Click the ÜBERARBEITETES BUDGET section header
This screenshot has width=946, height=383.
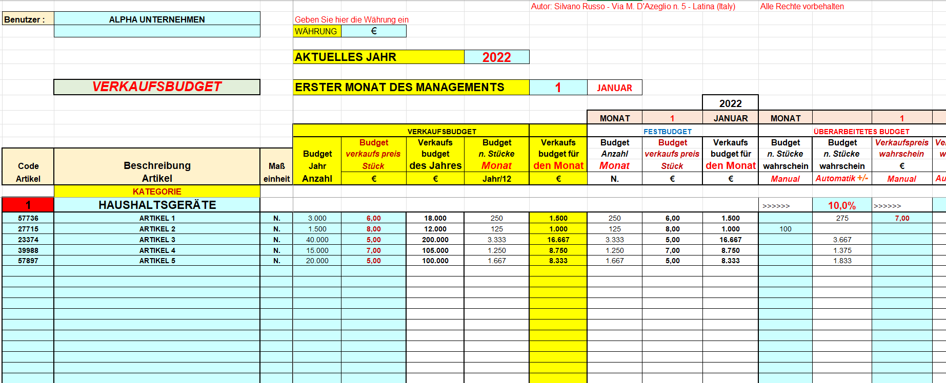point(861,132)
